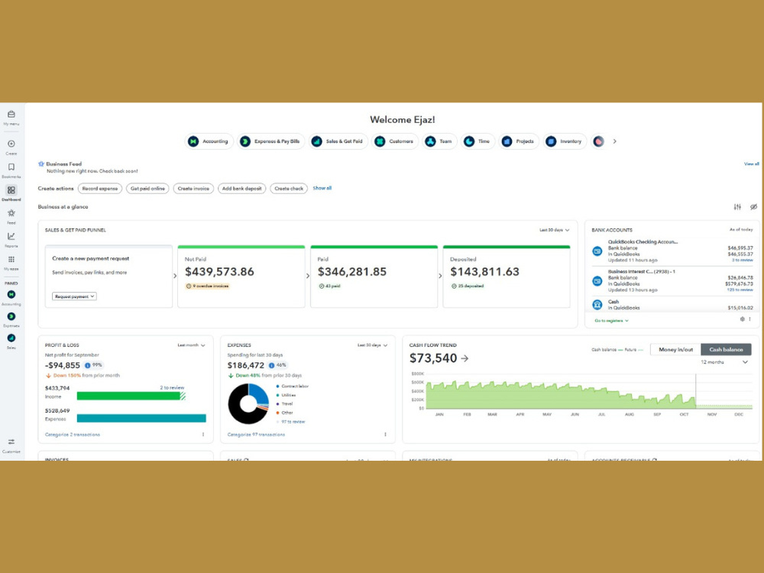Toggle privacy eye icon to hide amounts

pyautogui.click(x=753, y=207)
